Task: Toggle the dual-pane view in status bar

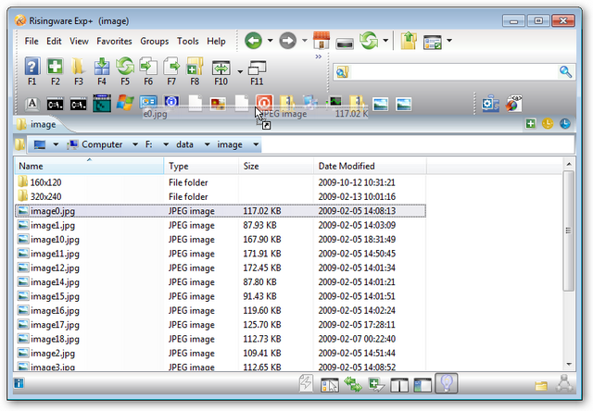Action: coord(401,384)
